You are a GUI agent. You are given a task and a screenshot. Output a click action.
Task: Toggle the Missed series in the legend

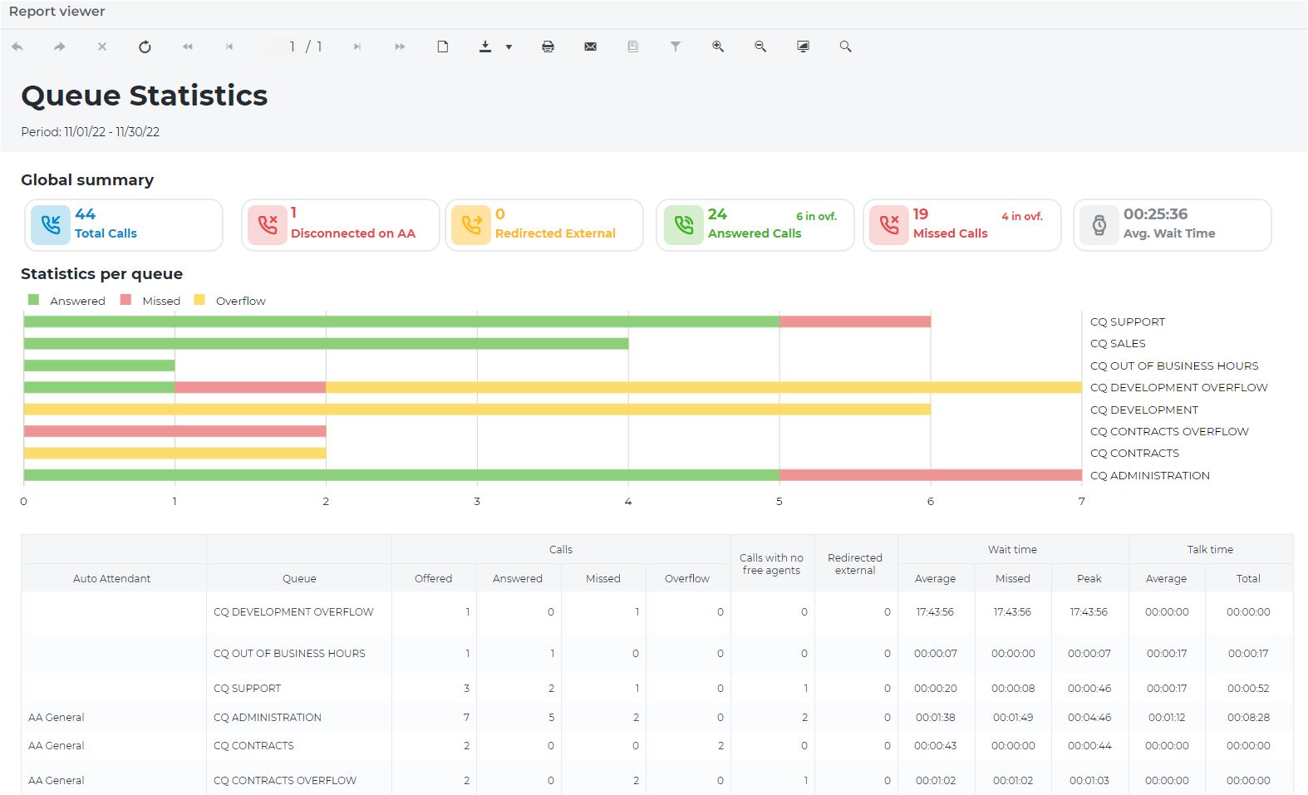[151, 301]
